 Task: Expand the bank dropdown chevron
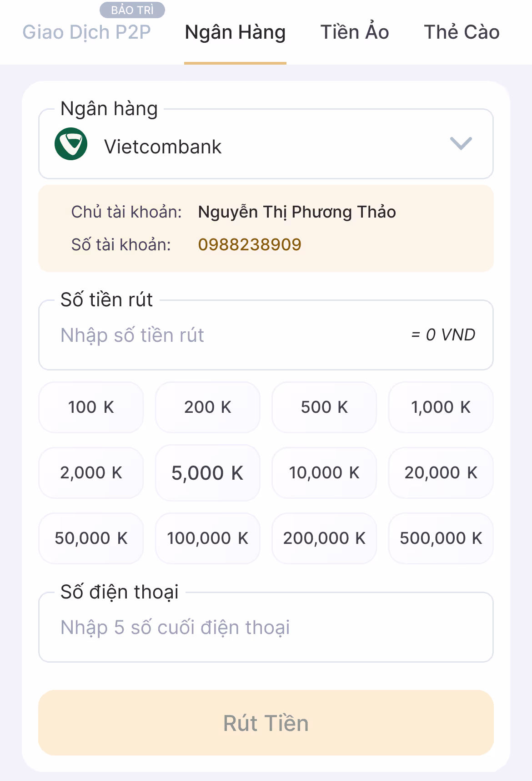point(461,144)
